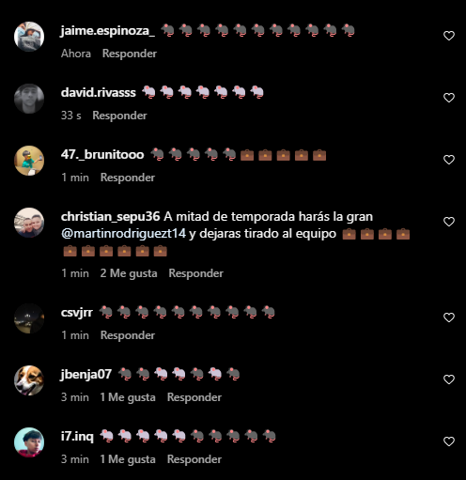View the 2 Me gusta likes list
The width and height of the screenshot is (466, 480).
coord(129,273)
